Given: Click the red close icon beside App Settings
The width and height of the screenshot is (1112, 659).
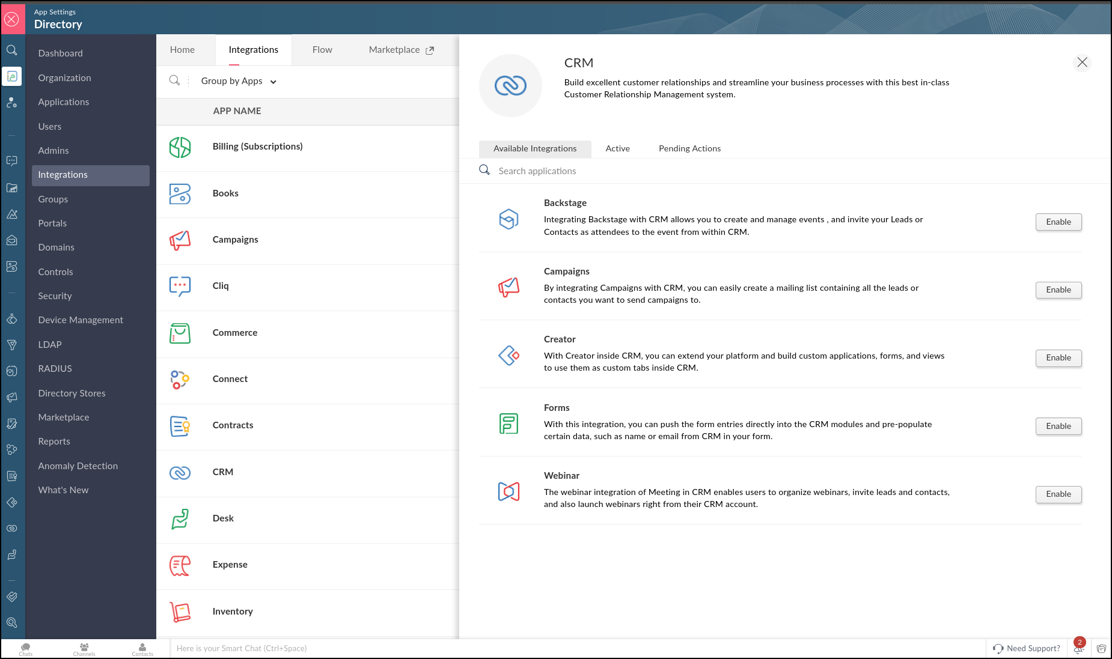Looking at the screenshot, I should point(12,19).
